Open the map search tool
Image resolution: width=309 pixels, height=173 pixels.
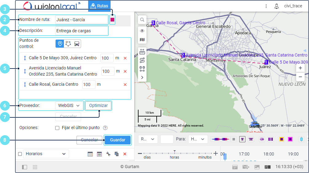click(x=142, y=20)
